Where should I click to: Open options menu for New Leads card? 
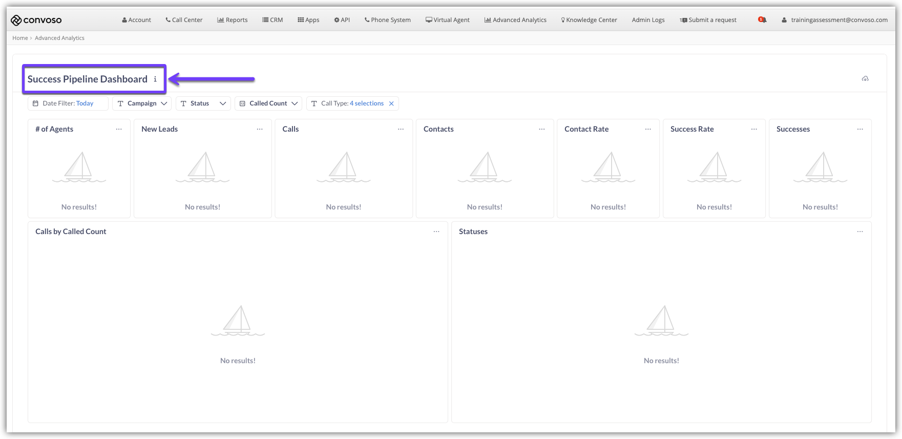260,129
